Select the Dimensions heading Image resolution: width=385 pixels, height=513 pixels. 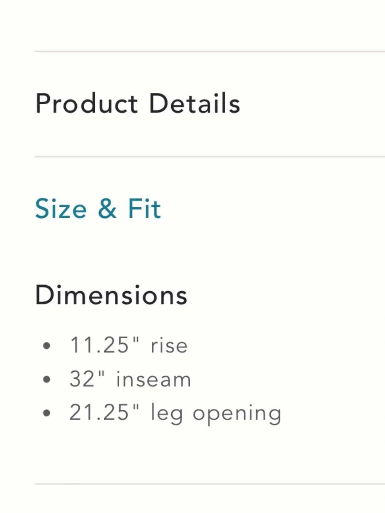111,295
